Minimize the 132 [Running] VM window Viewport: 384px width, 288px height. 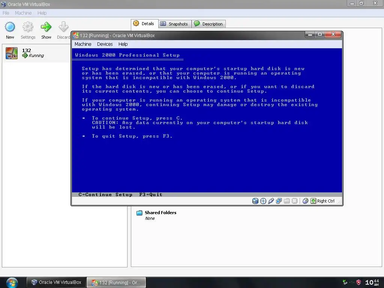(x=310, y=34)
